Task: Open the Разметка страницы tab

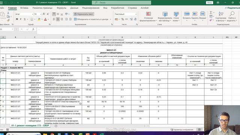Action: (x=42, y=8)
